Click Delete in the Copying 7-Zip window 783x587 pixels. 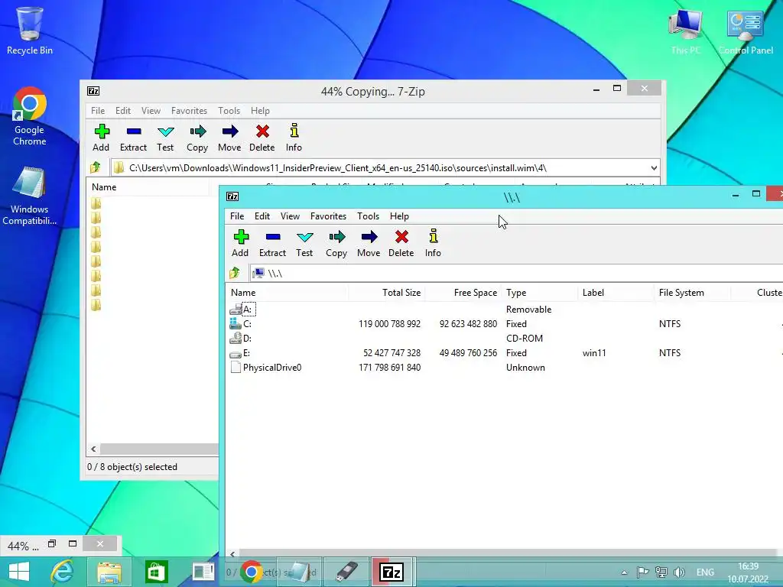262,138
